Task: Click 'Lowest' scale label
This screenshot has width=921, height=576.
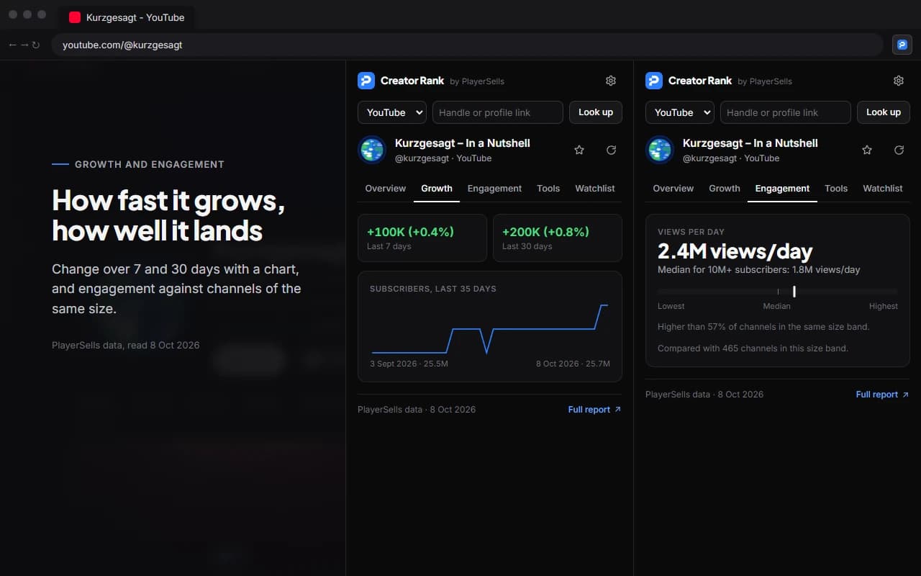Action: [671, 306]
